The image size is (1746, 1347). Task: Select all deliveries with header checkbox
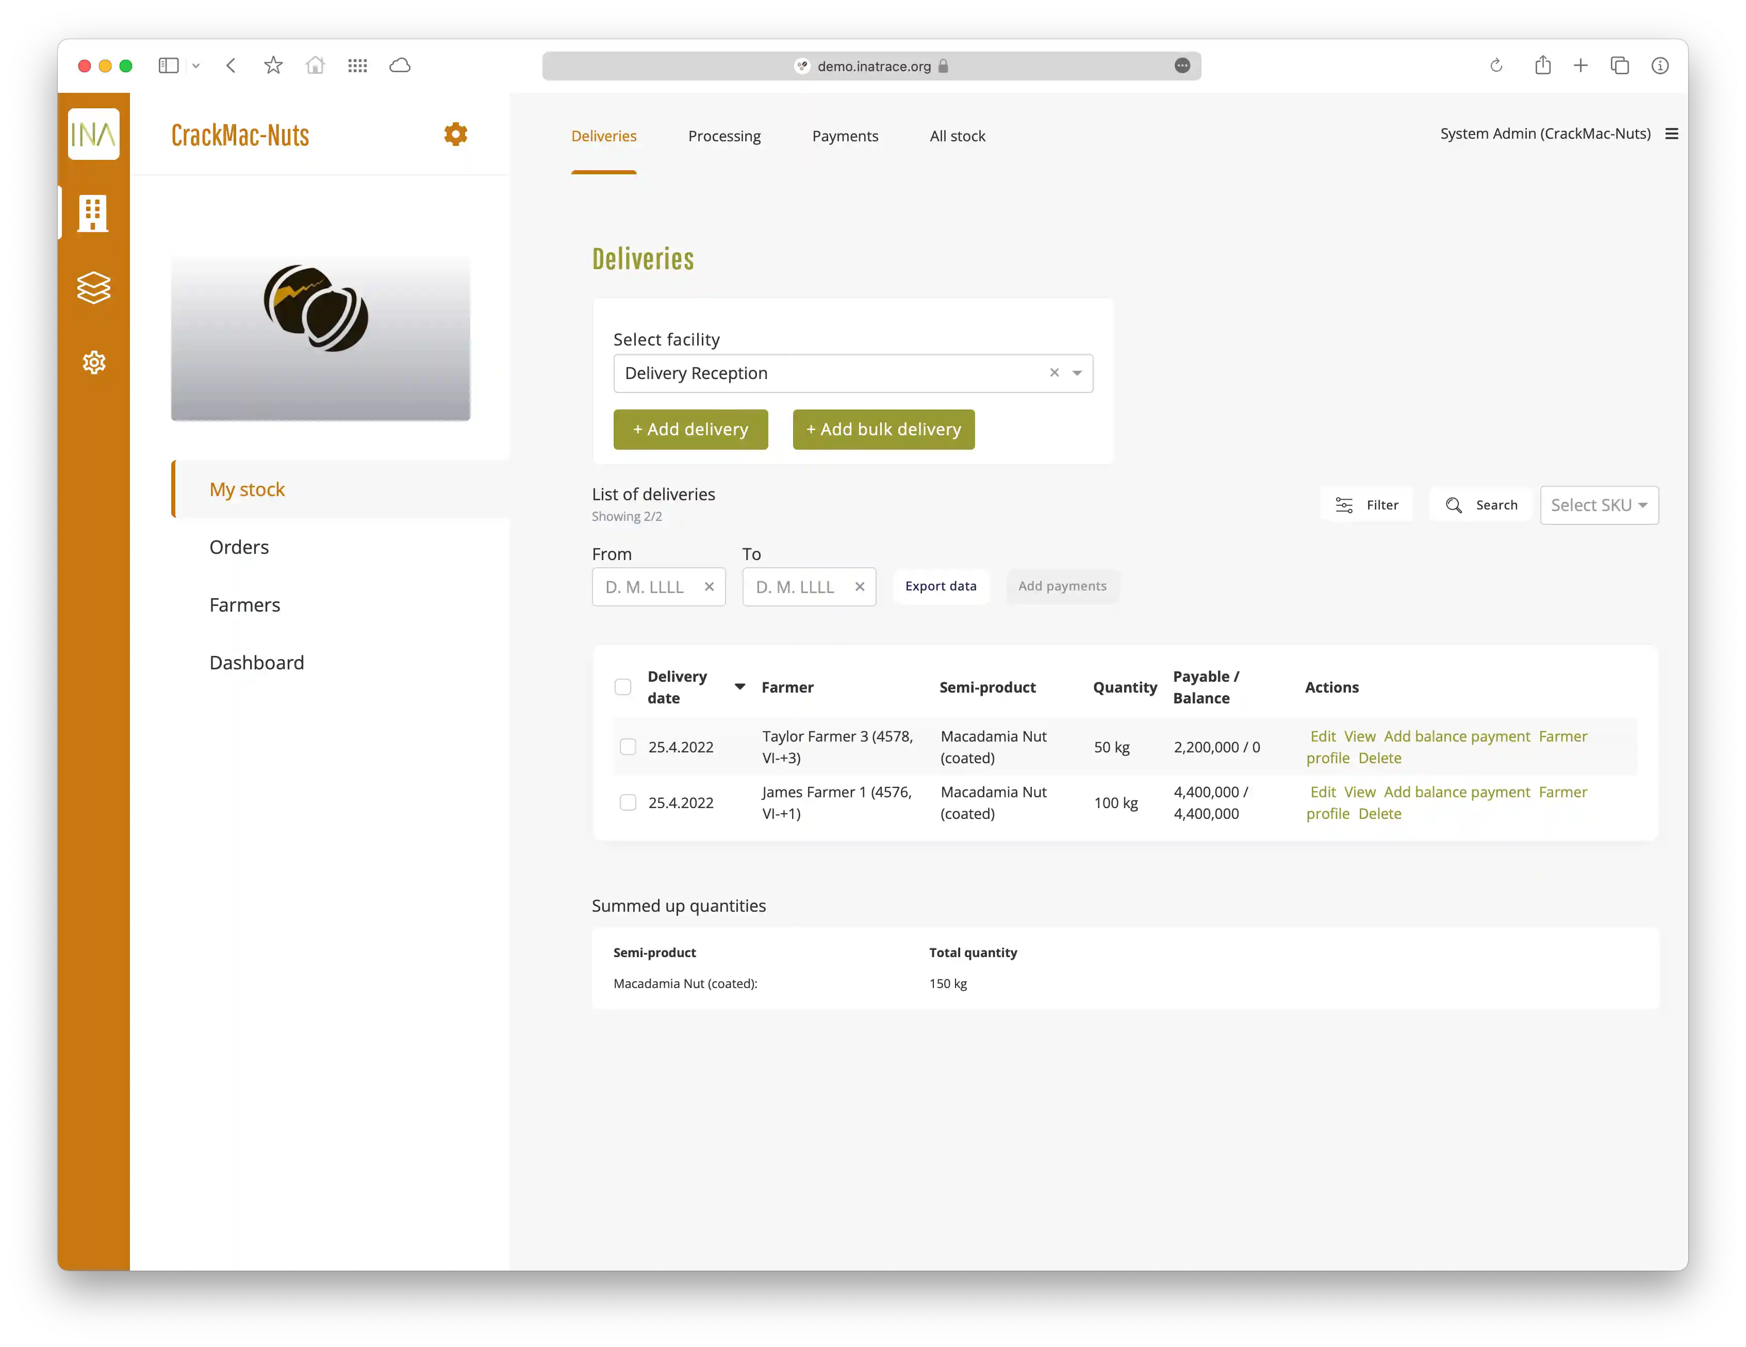coord(623,687)
